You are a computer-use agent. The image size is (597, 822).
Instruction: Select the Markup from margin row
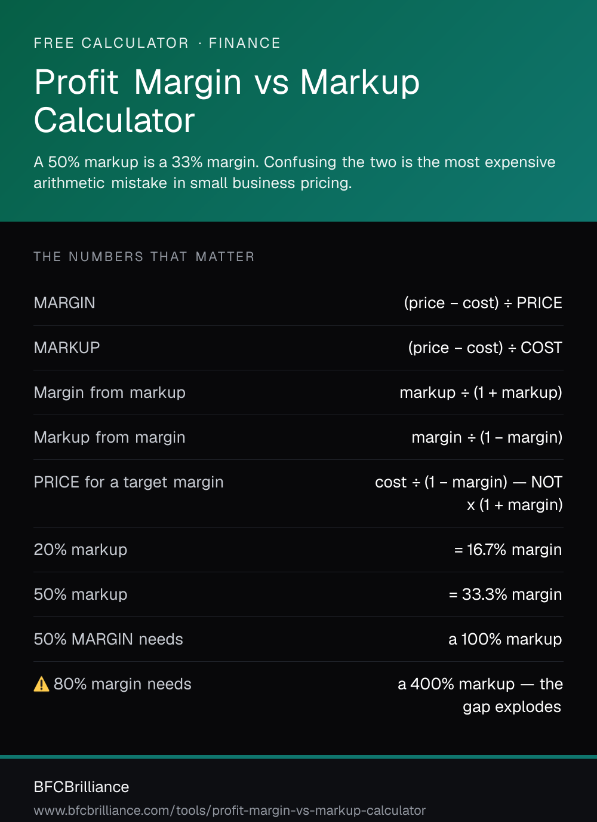298,437
